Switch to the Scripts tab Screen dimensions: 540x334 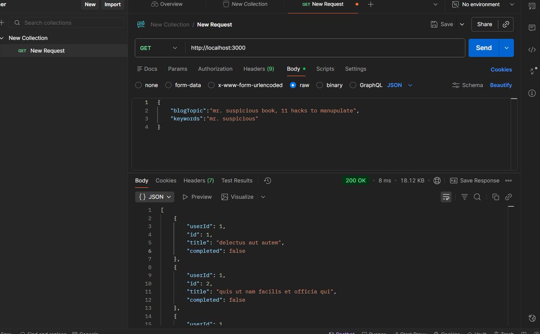coord(325,69)
